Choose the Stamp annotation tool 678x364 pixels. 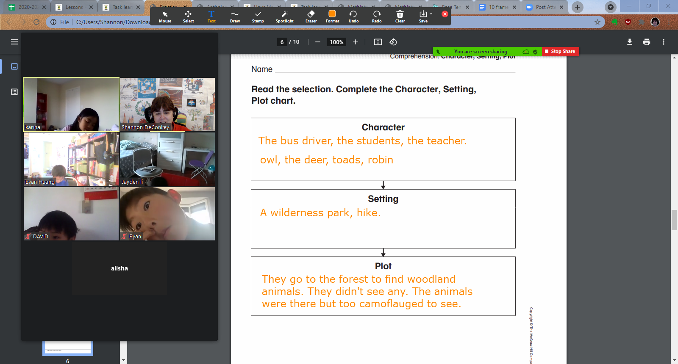[x=258, y=17]
